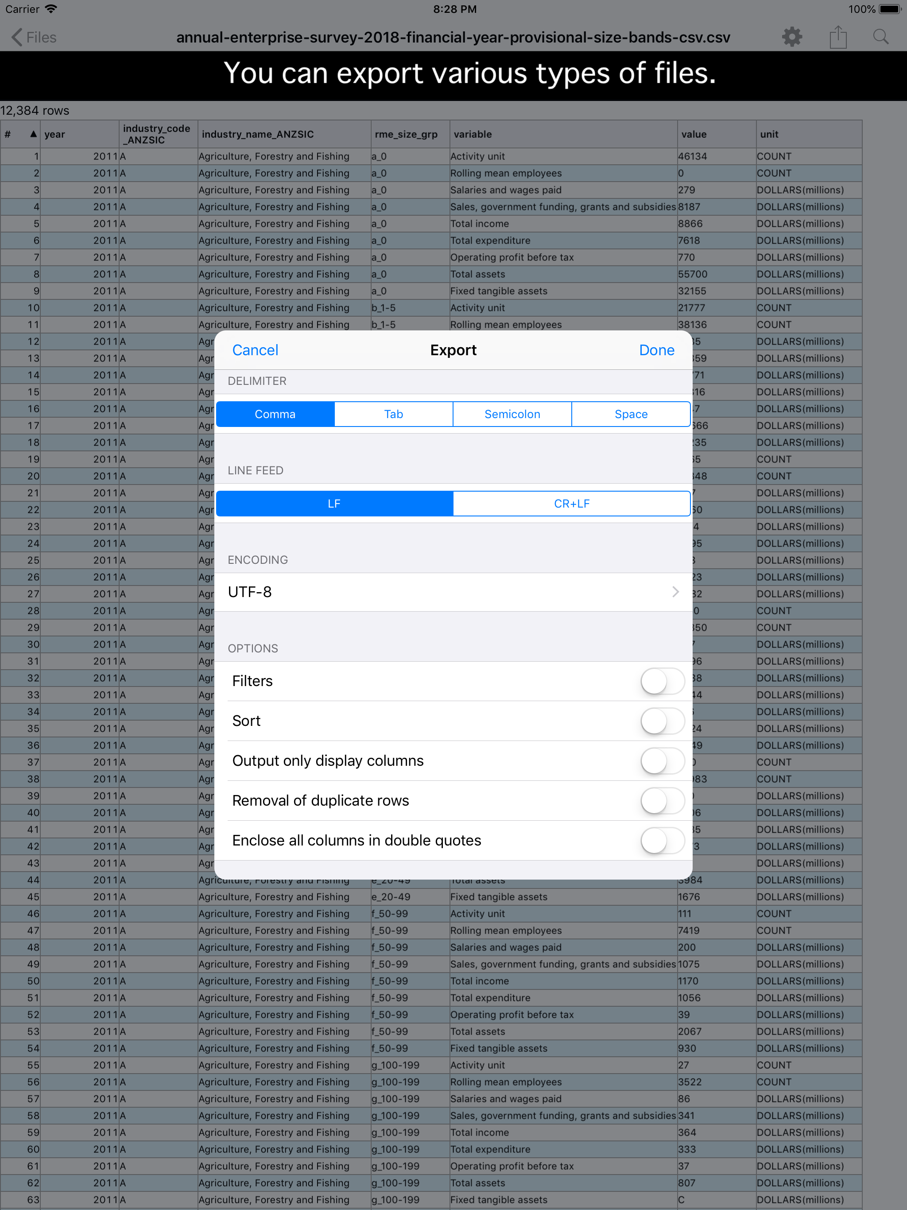Enable the Sort option in export

[x=663, y=721]
